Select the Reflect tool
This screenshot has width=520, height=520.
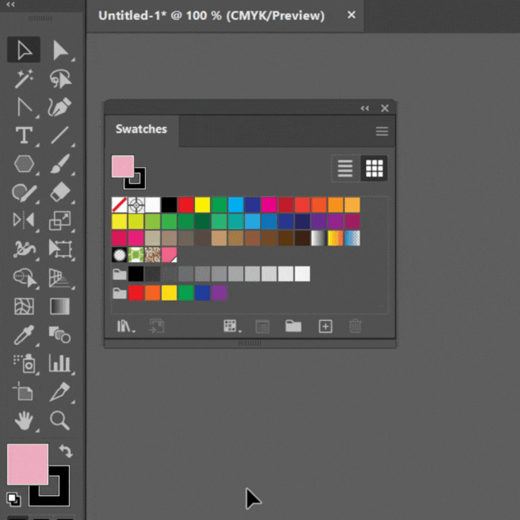pyautogui.click(x=24, y=220)
